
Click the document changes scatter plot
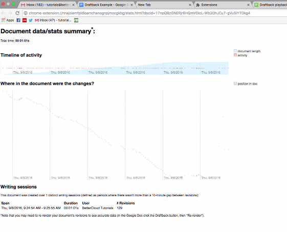point(115,135)
